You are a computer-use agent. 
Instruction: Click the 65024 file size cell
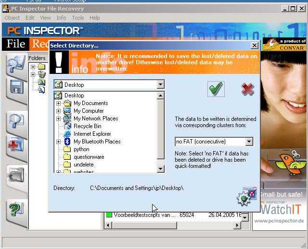tap(187, 215)
